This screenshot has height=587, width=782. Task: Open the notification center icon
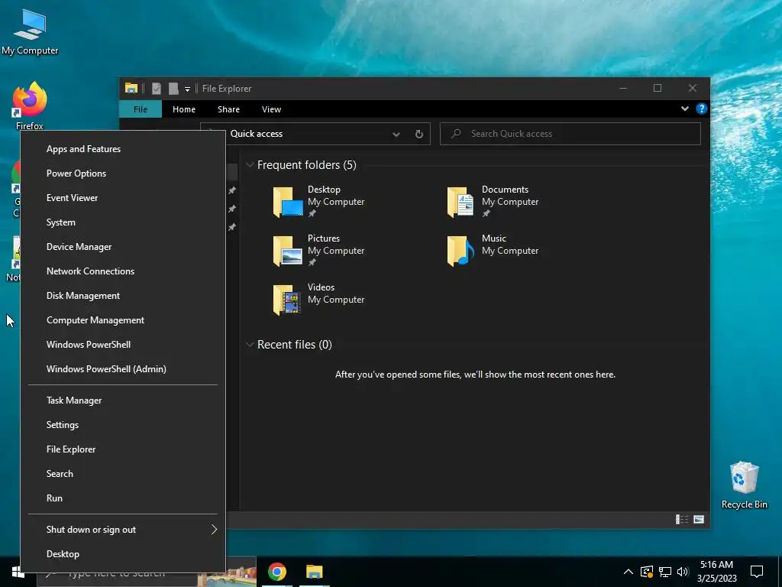(757, 572)
